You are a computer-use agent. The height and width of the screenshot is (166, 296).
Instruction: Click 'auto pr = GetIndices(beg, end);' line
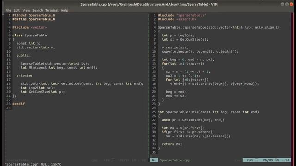[193, 120]
